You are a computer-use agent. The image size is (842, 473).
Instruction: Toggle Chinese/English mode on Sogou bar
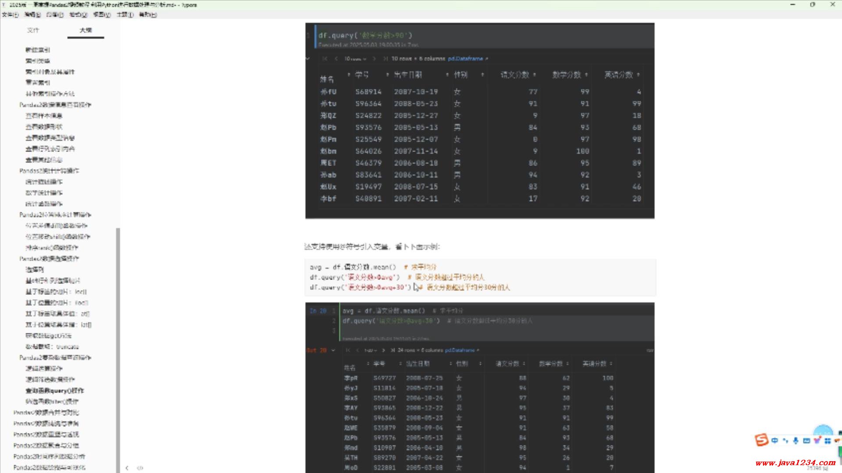[775, 441]
